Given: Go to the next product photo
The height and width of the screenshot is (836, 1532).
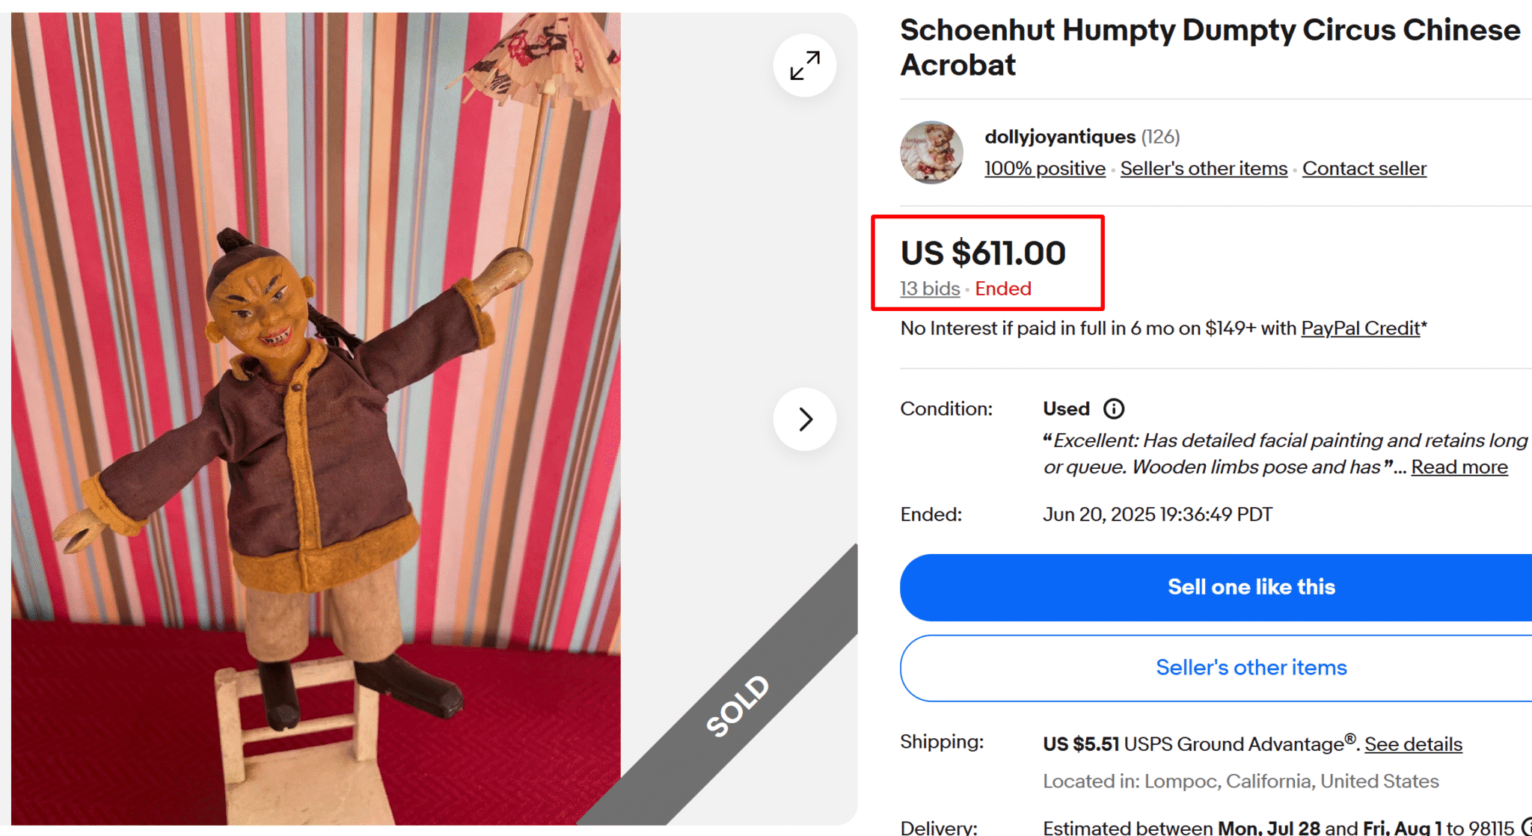Looking at the screenshot, I should click(x=805, y=419).
